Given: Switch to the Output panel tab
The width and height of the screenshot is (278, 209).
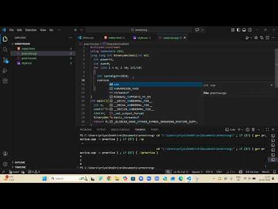Looking at the screenshot, I should [x=101, y=129].
